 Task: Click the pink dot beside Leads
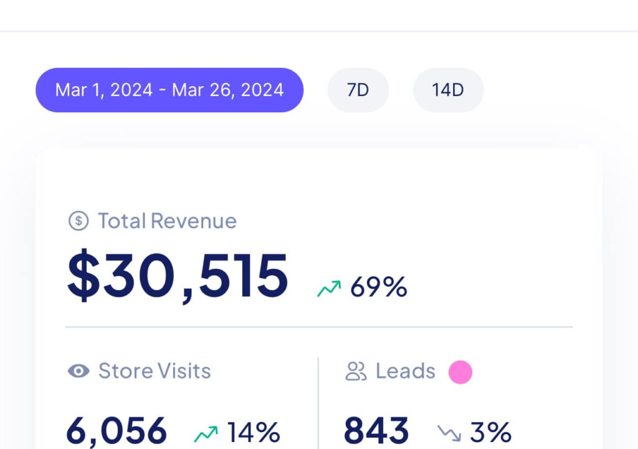click(x=460, y=372)
